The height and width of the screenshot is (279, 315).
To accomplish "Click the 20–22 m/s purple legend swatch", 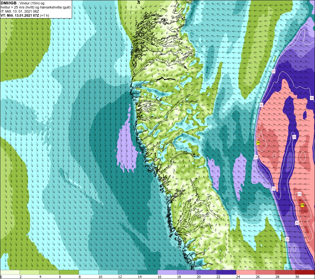I will [x=207, y=272].
